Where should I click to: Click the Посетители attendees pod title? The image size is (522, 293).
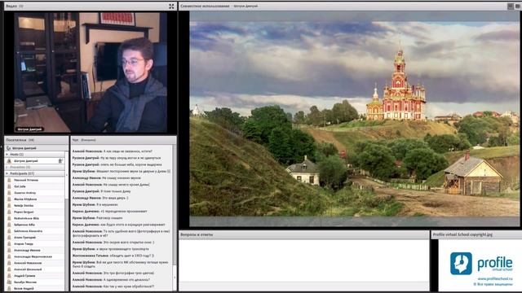point(16,140)
